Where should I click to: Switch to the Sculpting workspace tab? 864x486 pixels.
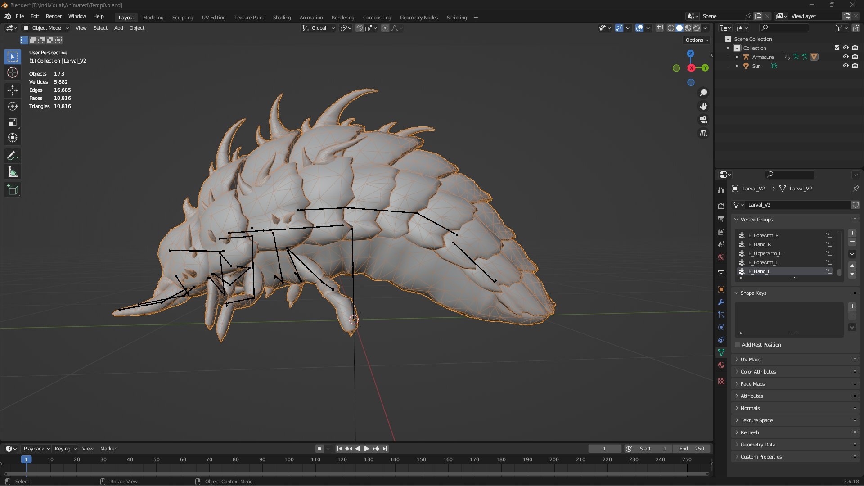(x=183, y=18)
